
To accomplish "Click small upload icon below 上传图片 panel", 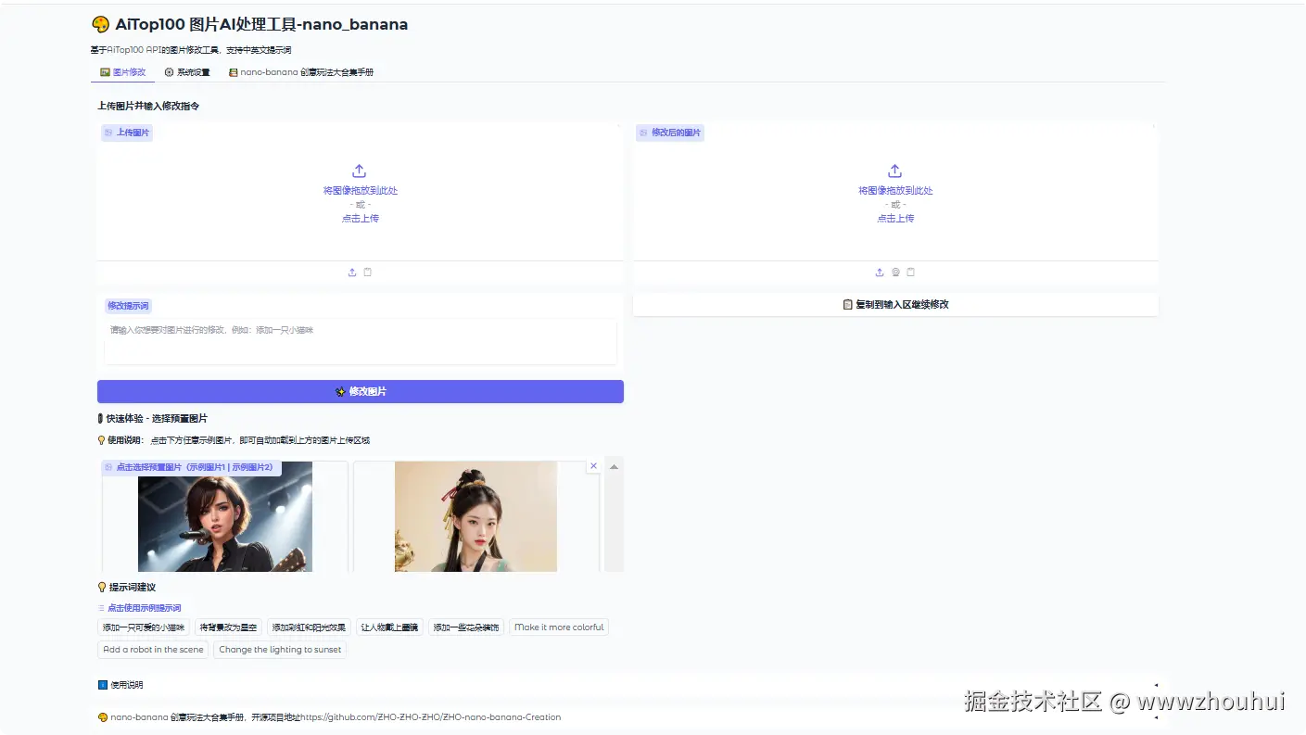I will coord(352,272).
